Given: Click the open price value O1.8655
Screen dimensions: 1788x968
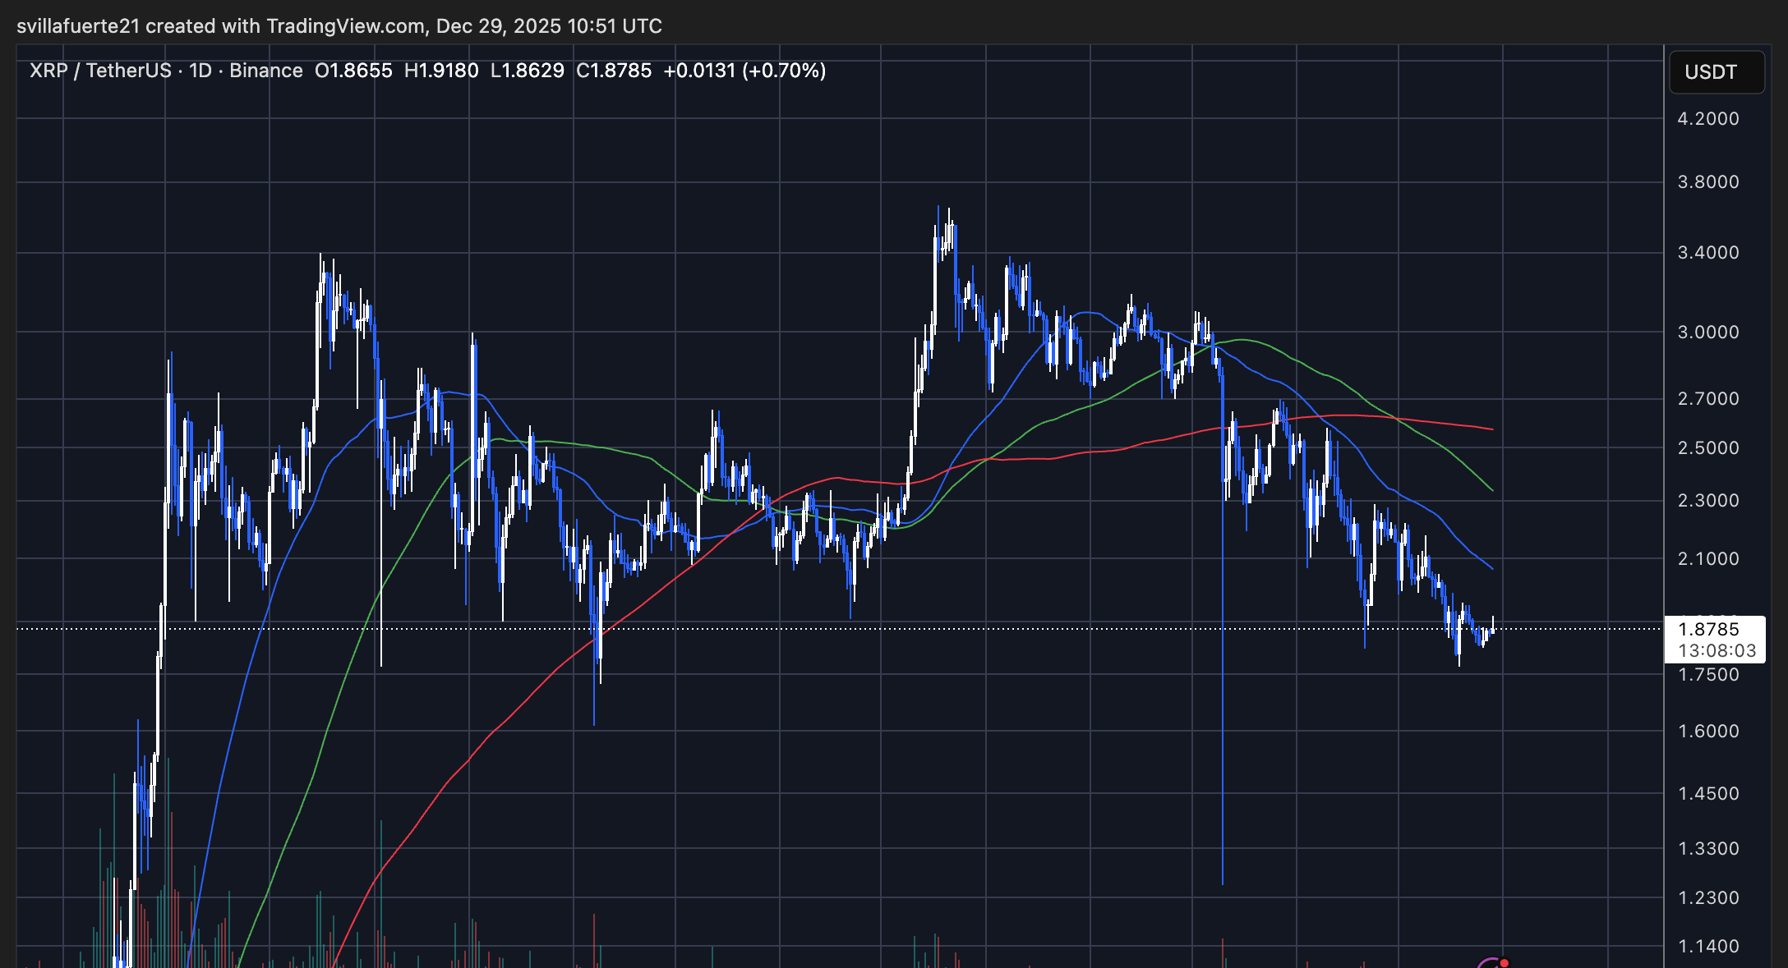Looking at the screenshot, I should (x=353, y=71).
